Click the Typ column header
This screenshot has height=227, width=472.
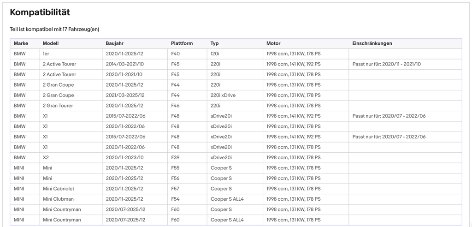click(215, 43)
